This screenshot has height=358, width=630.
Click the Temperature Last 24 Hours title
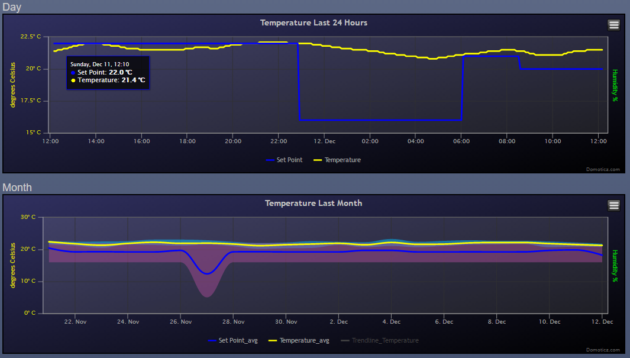314,22
